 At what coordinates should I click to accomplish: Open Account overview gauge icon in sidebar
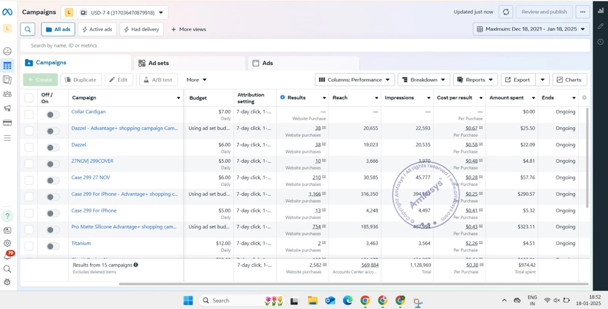pos(7,51)
